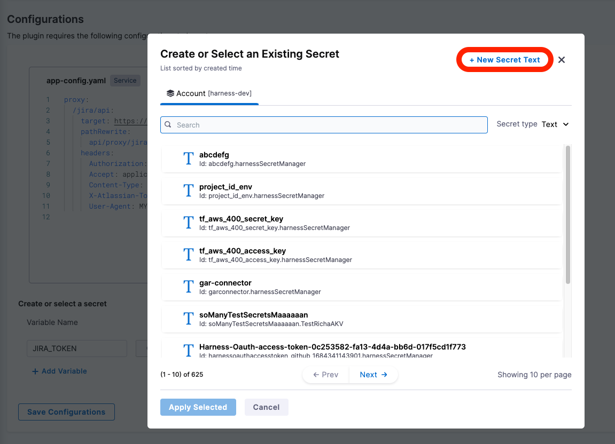Click the secrets list vertical scrollbar
Image resolution: width=615 pixels, height=444 pixels.
[x=568, y=213]
